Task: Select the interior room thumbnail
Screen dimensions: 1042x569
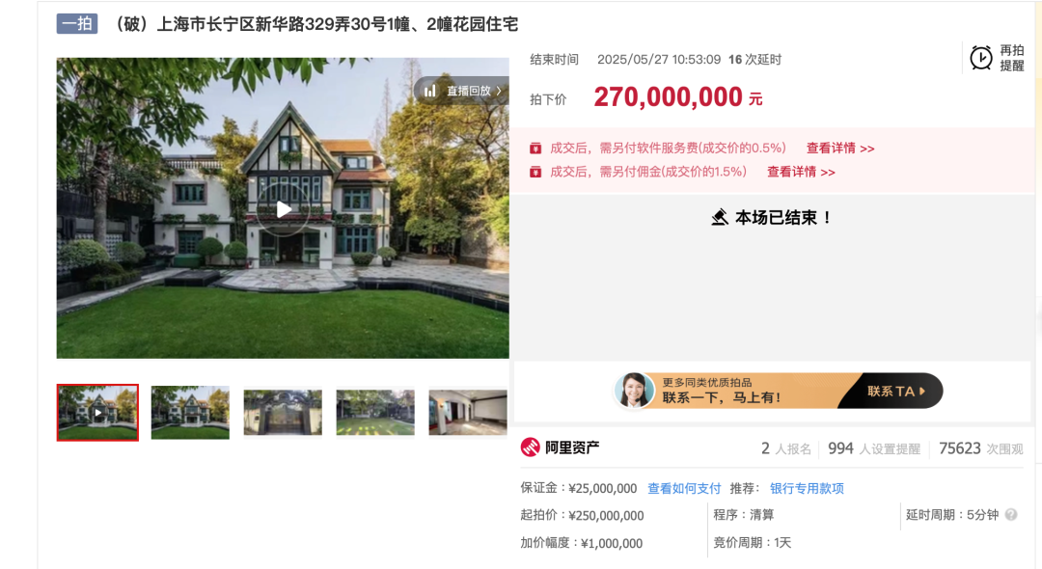Action: click(x=468, y=413)
